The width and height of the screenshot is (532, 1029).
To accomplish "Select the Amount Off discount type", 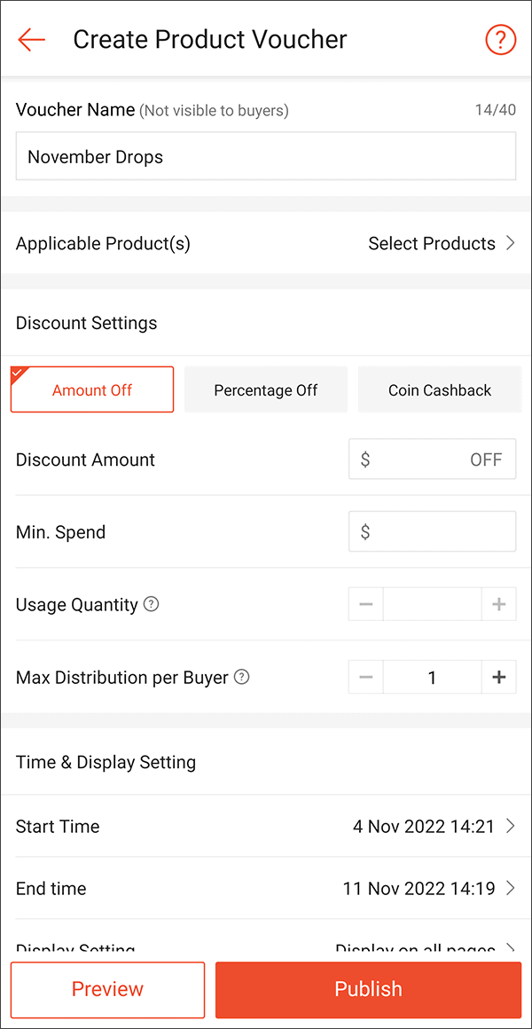I will 92,390.
